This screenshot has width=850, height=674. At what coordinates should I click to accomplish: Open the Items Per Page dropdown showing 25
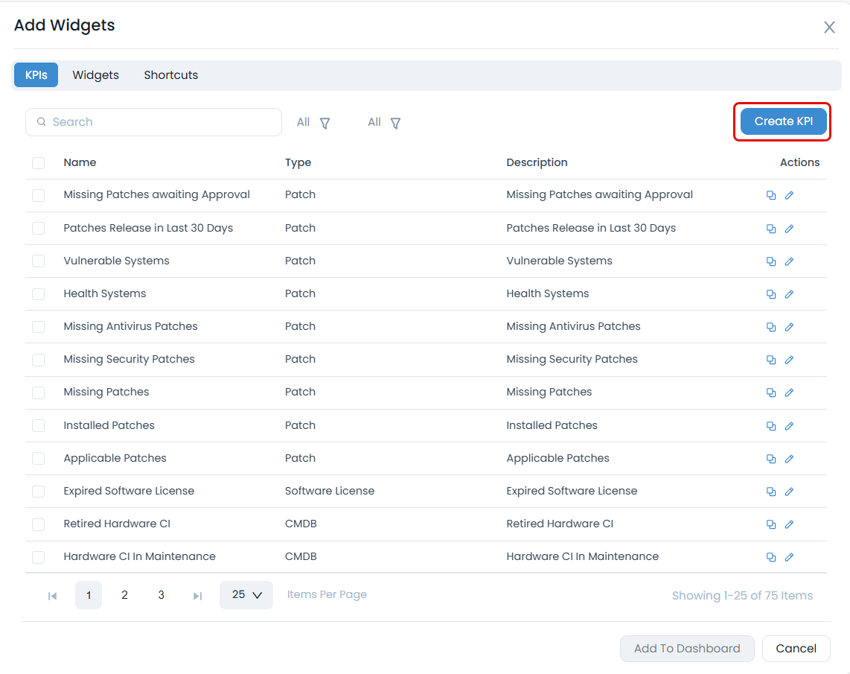246,594
